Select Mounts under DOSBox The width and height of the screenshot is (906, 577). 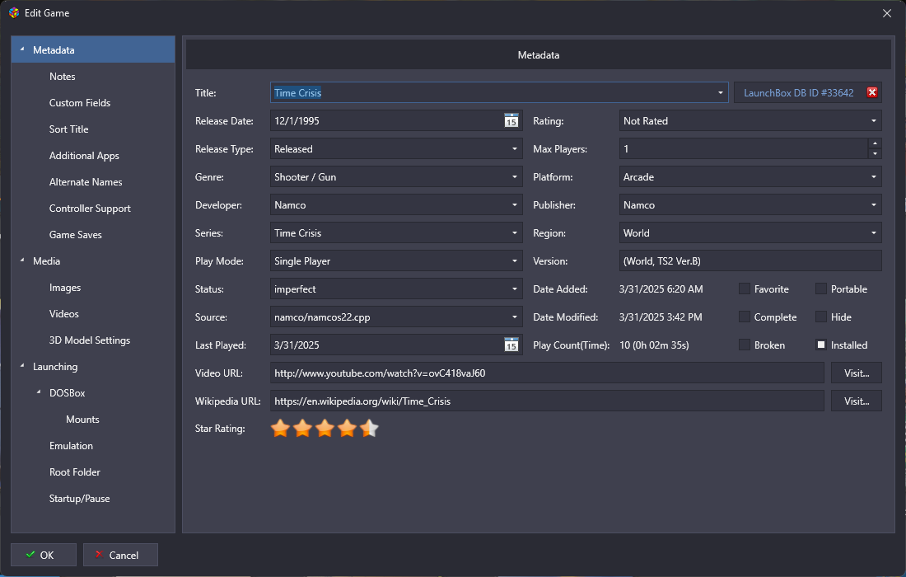click(x=82, y=420)
